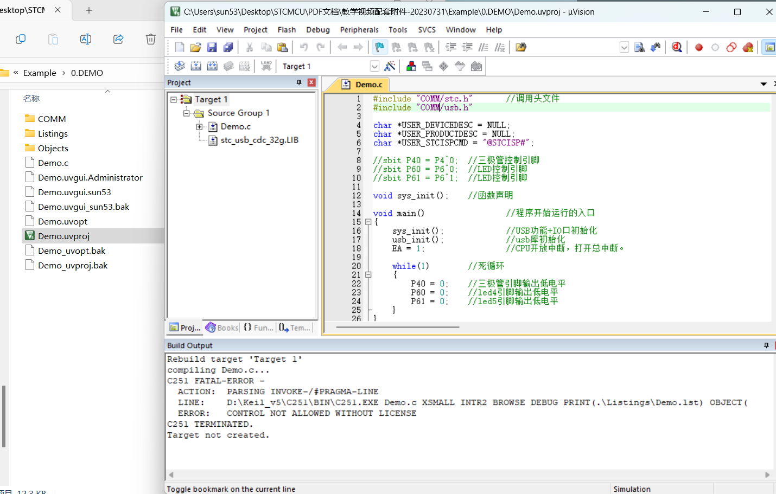Toggle autohide pin of Build Output
Screen dimensions: 776x494
point(766,345)
